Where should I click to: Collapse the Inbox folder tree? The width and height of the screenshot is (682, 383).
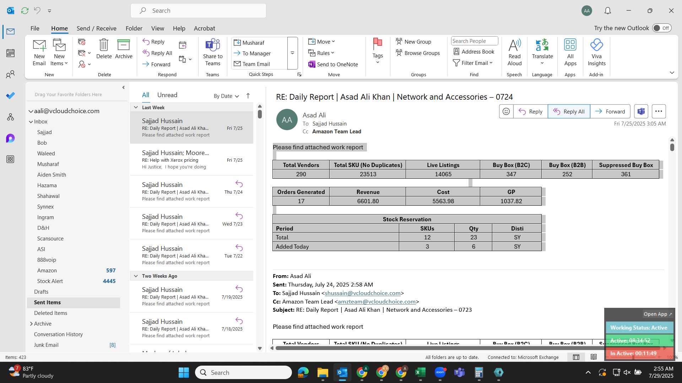(x=31, y=122)
